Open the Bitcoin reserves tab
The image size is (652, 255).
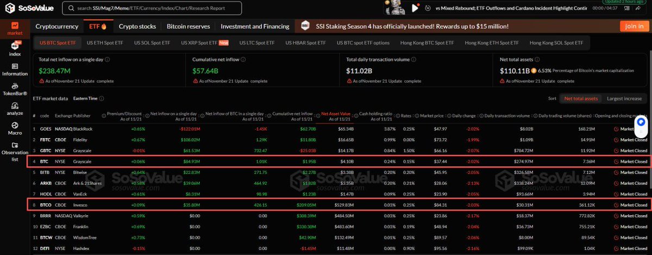[x=189, y=26]
